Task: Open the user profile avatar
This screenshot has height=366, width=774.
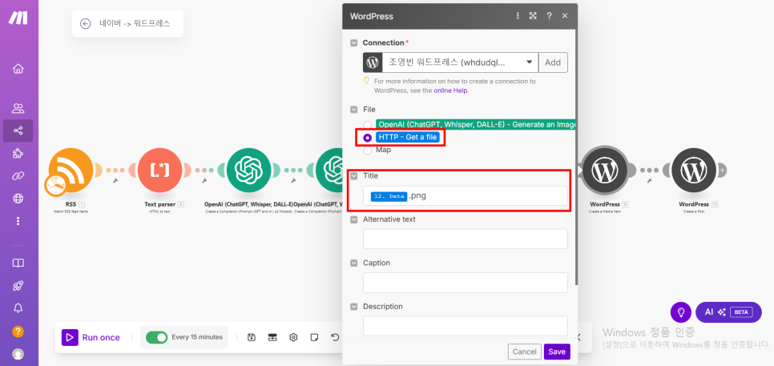Action: point(18,354)
